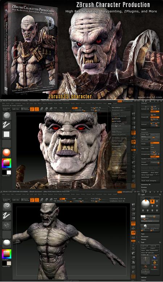The width and height of the screenshot is (163, 282).
Task: Select the Brush thumbnail in upper ZBrush window
Action: pyautogui.click(x=7, y=116)
